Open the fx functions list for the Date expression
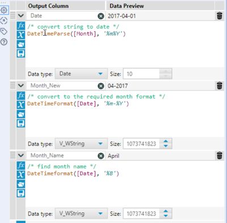The height and width of the screenshot is (223, 227). pos(21,26)
